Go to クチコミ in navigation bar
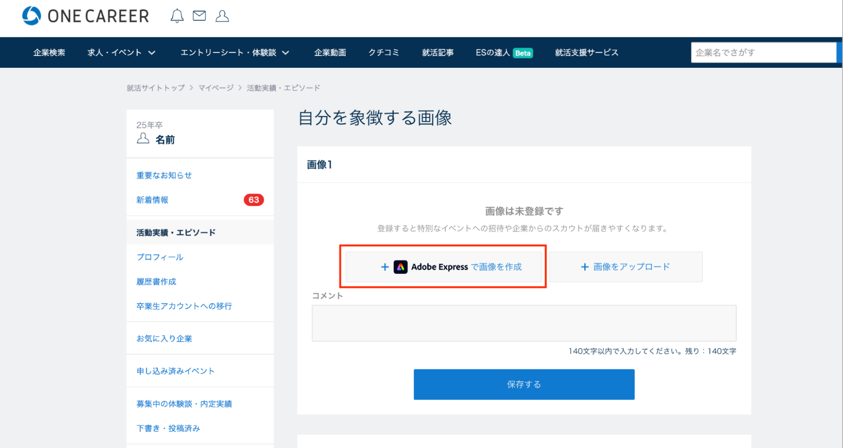 tap(383, 53)
